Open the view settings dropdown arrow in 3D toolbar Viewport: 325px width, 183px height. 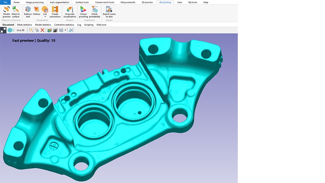click(65, 30)
